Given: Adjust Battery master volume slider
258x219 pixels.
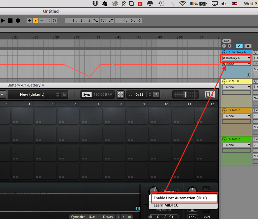Looking at the screenshot, I should pos(185,94).
